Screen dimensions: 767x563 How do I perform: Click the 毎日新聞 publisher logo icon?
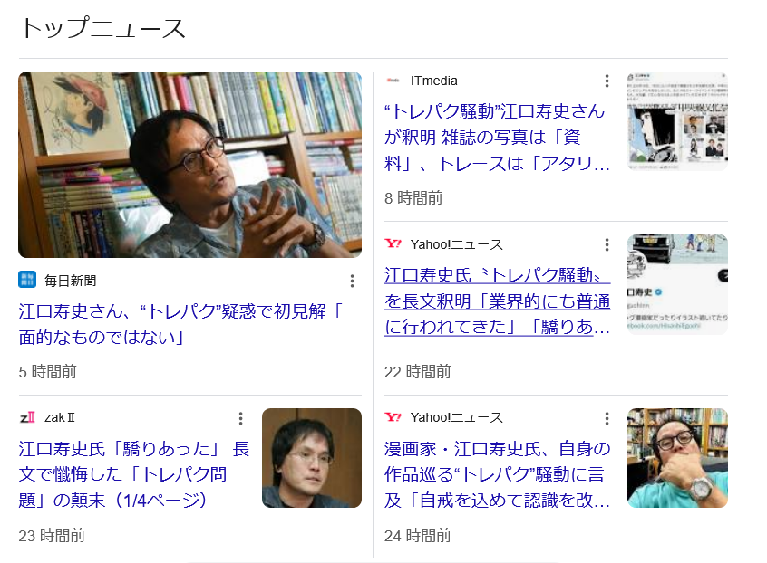tap(27, 280)
